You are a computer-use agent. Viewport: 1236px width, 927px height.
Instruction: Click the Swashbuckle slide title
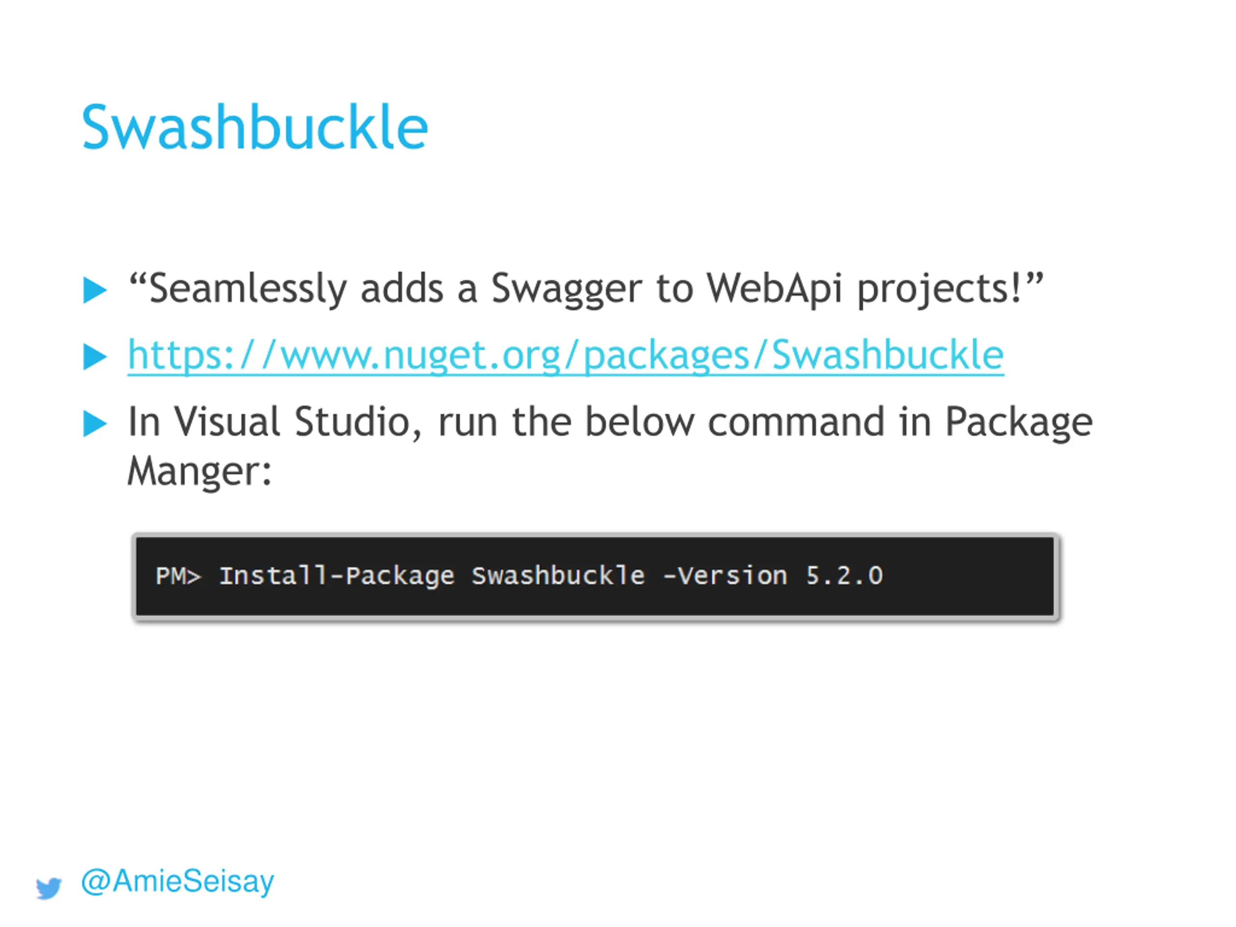point(255,127)
